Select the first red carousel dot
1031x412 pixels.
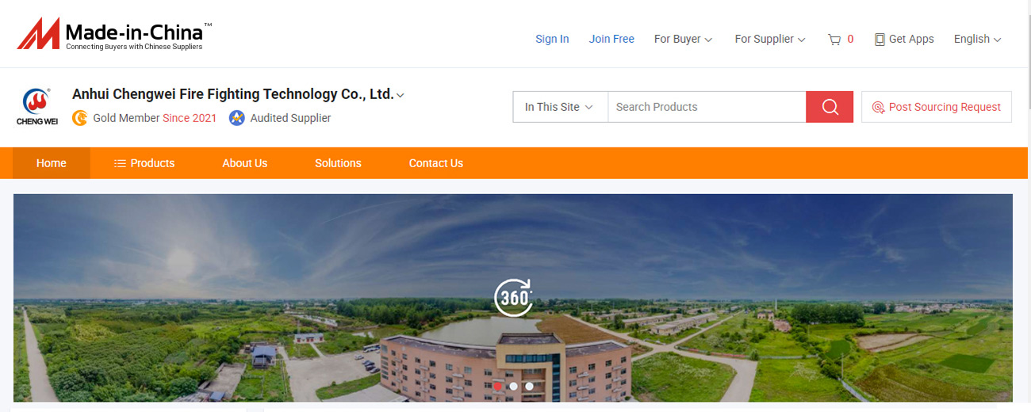pyautogui.click(x=497, y=386)
